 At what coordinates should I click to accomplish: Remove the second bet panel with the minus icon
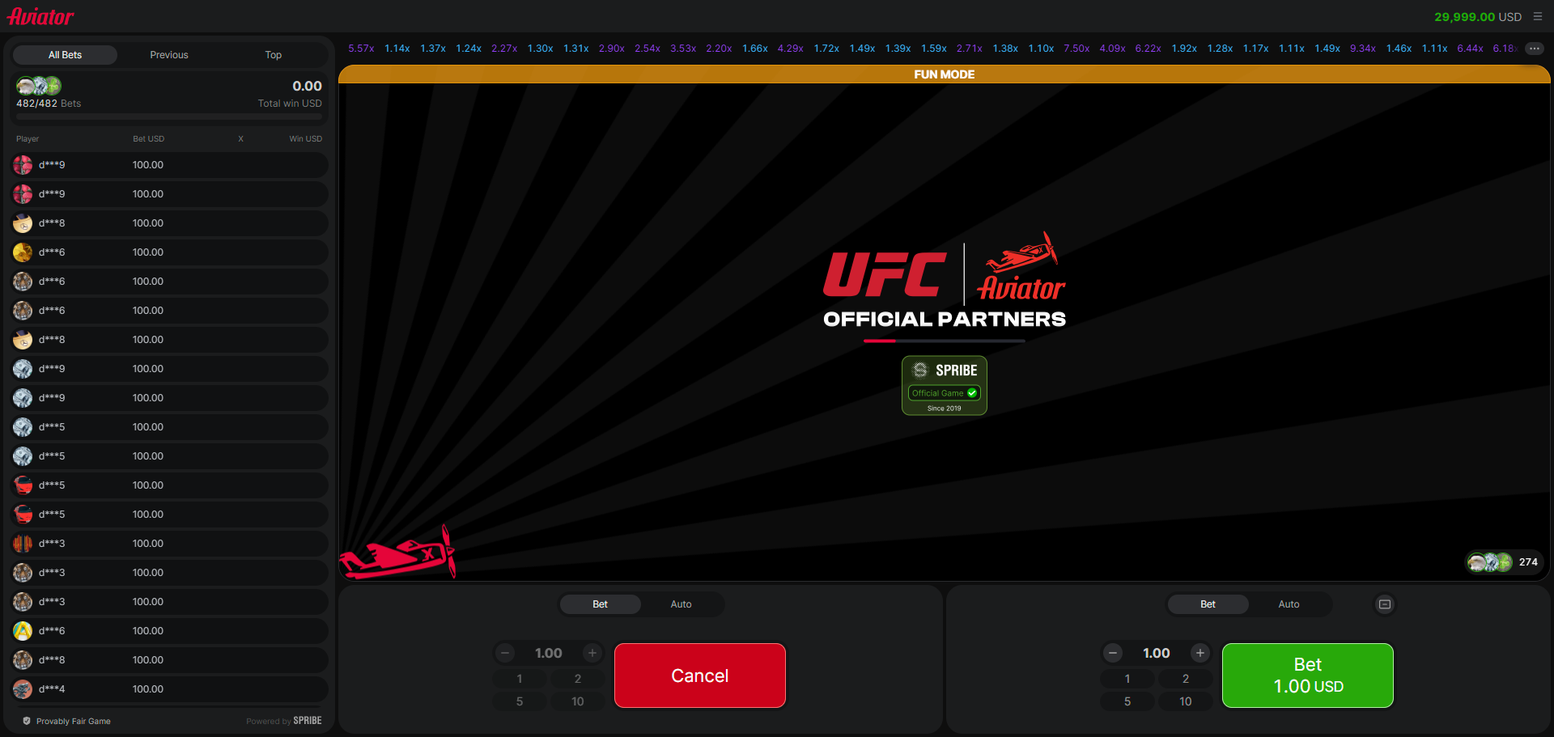coord(1385,604)
